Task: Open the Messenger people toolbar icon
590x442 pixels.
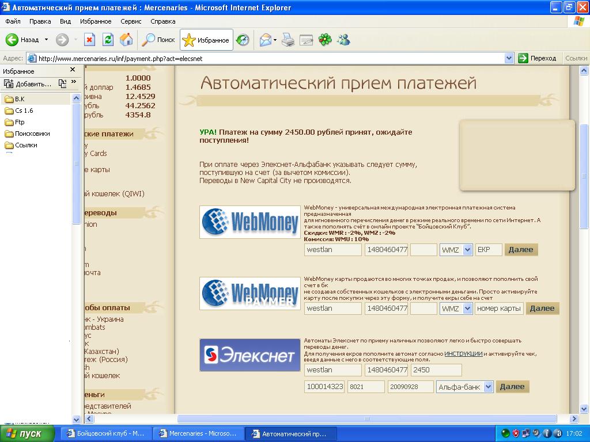Action: tap(343, 40)
